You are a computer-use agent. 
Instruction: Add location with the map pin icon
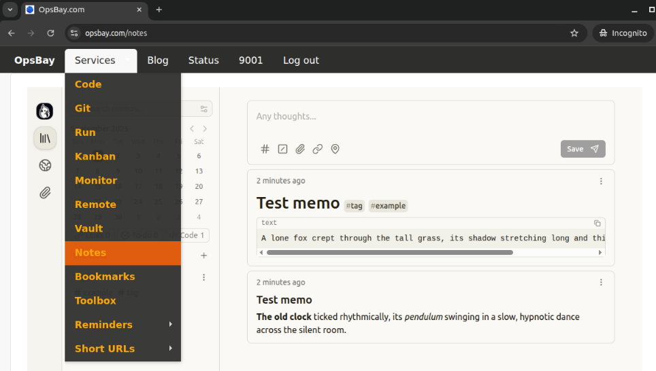335,149
